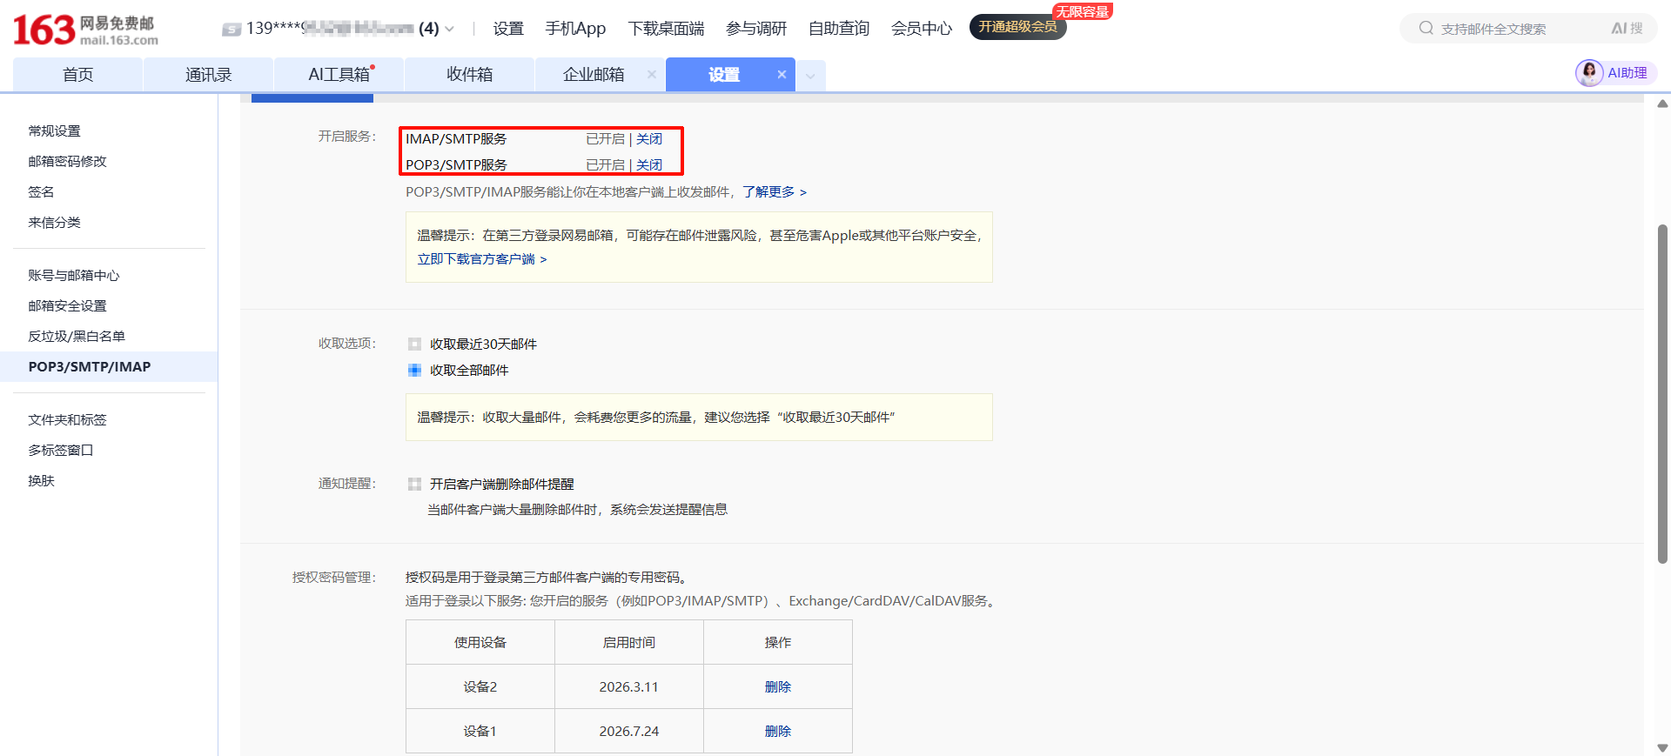
Task: Expand the tab list dropdown chevron
Action: pos(810,76)
